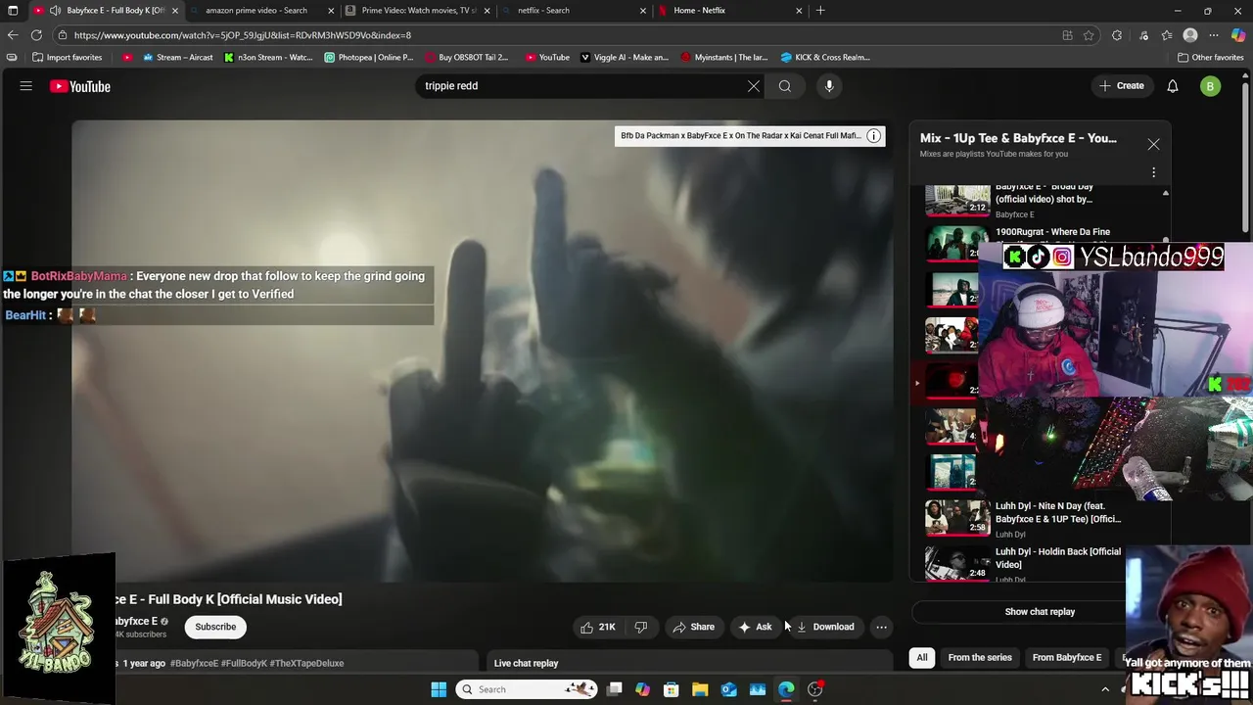Viewport: 1253px width, 705px height.
Task: Open a new browser tab
Action: [820, 11]
